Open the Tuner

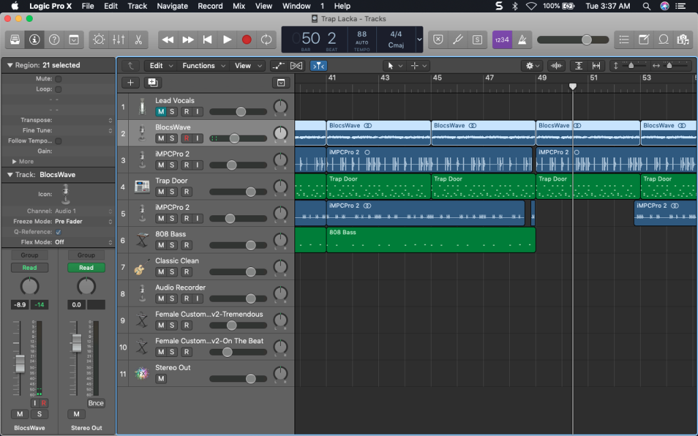point(457,40)
